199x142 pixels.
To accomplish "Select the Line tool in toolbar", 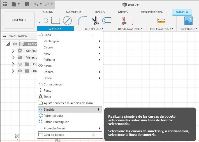I will pyautogui.click(x=43, y=21).
